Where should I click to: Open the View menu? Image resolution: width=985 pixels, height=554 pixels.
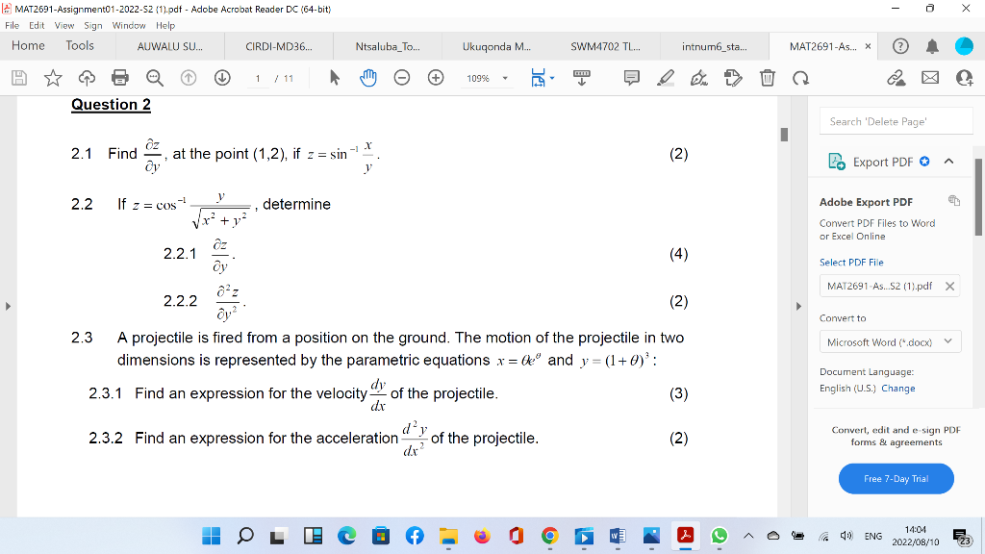coord(64,25)
